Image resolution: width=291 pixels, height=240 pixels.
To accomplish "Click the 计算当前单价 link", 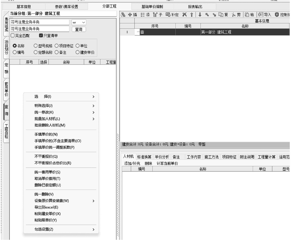I will tap(167, 163).
